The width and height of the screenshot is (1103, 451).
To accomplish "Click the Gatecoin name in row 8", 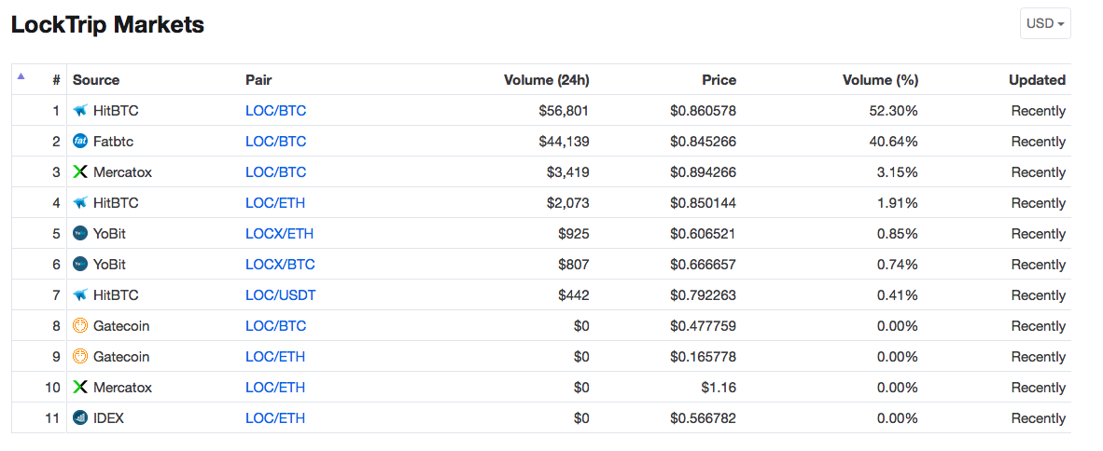I will 121,326.
